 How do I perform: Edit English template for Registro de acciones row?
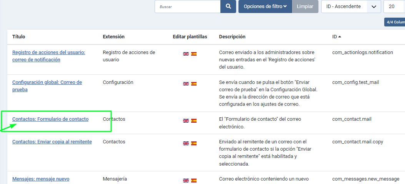click(x=186, y=54)
